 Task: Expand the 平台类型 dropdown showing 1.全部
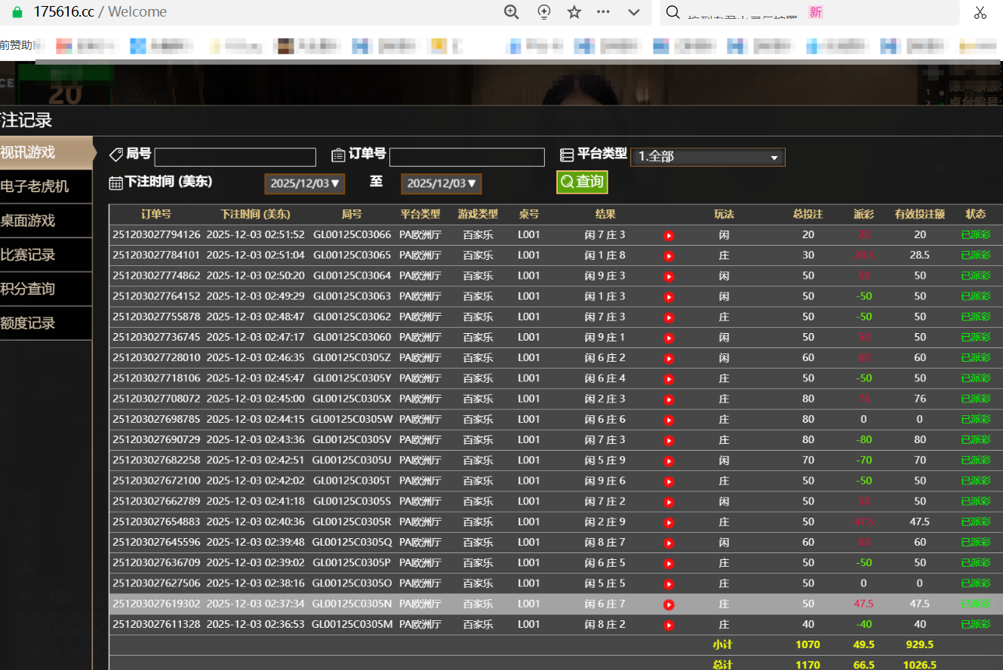coord(707,157)
